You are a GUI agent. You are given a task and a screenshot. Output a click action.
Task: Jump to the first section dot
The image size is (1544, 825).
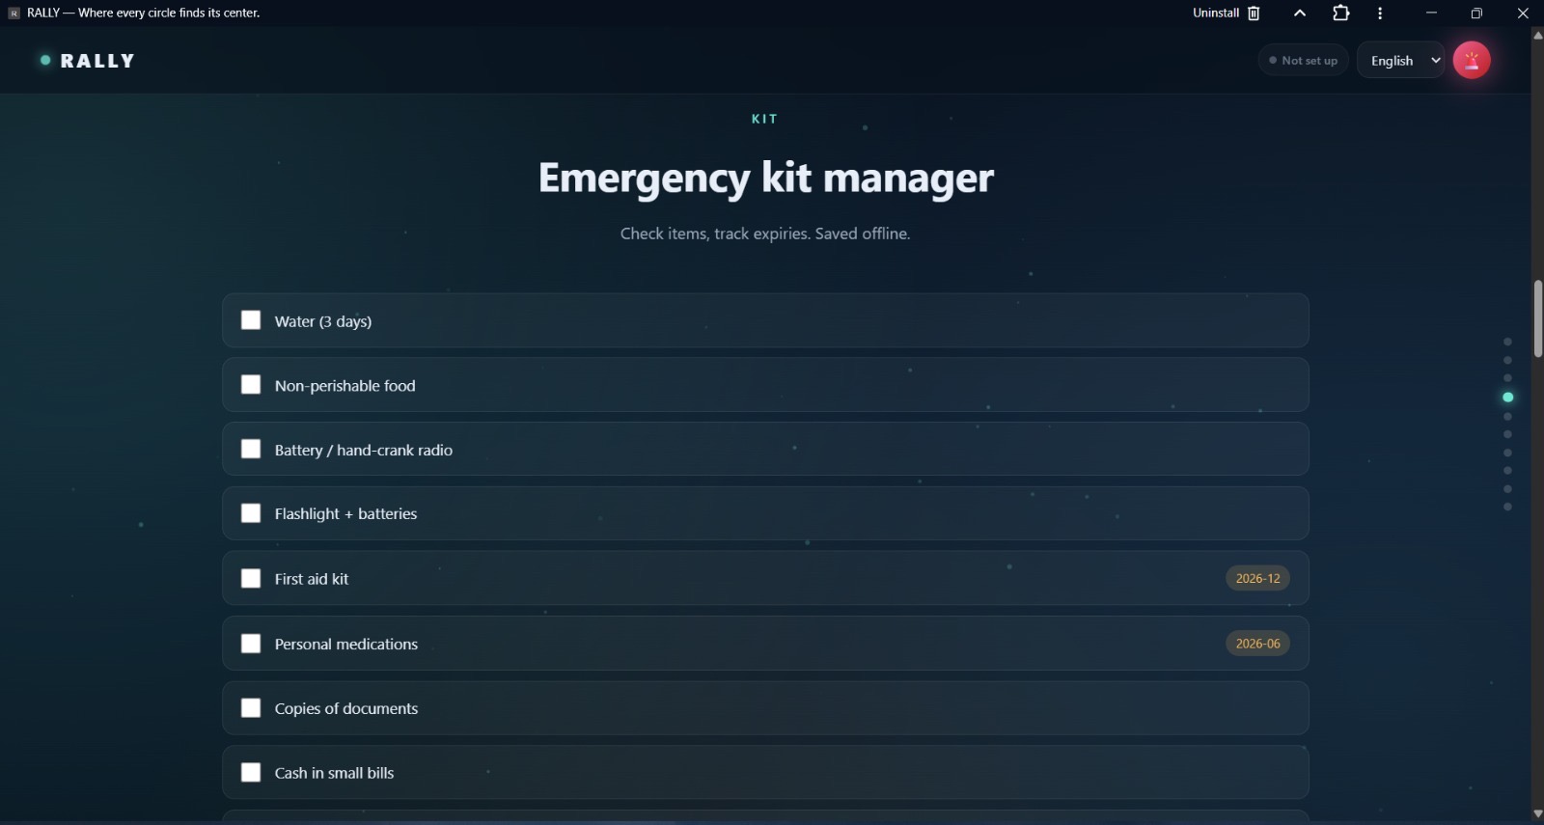coord(1507,342)
